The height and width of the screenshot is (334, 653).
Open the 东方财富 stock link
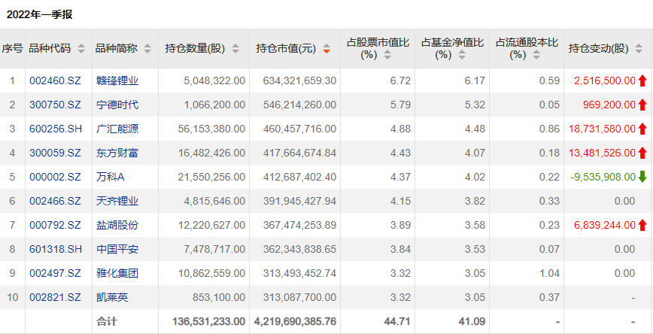(x=117, y=153)
